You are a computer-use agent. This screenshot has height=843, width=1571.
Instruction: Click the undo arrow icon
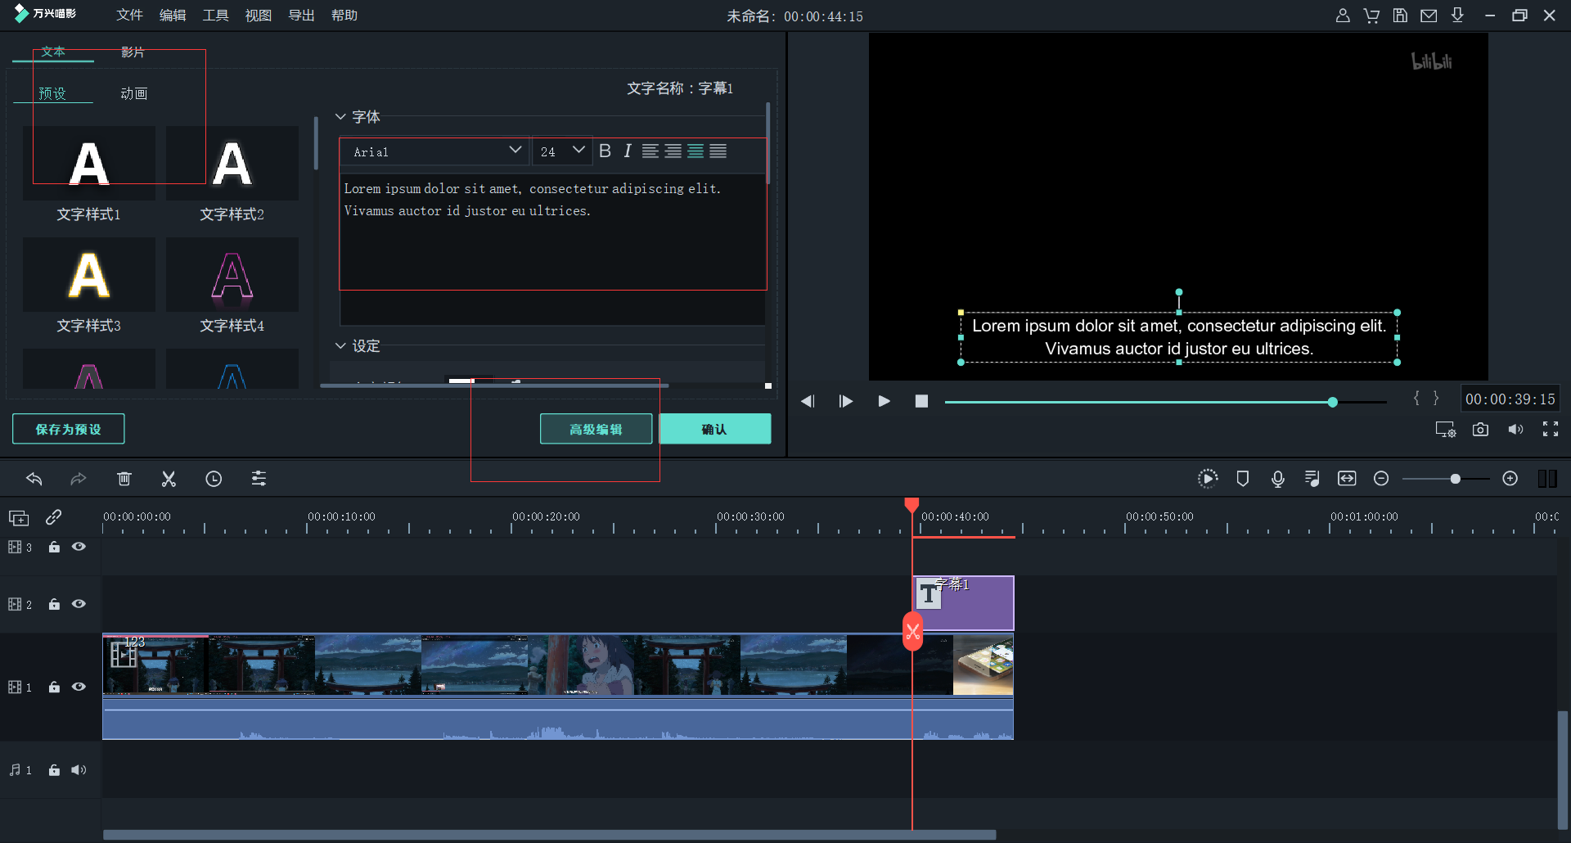coord(34,479)
